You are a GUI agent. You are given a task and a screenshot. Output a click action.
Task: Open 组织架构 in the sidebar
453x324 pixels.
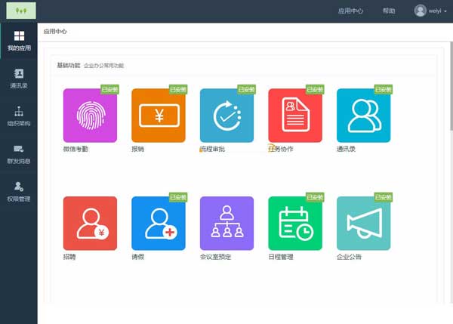(19, 116)
